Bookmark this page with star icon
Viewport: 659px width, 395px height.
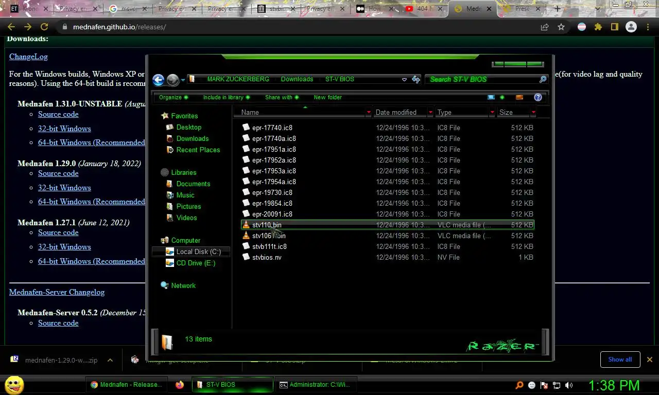(x=561, y=27)
